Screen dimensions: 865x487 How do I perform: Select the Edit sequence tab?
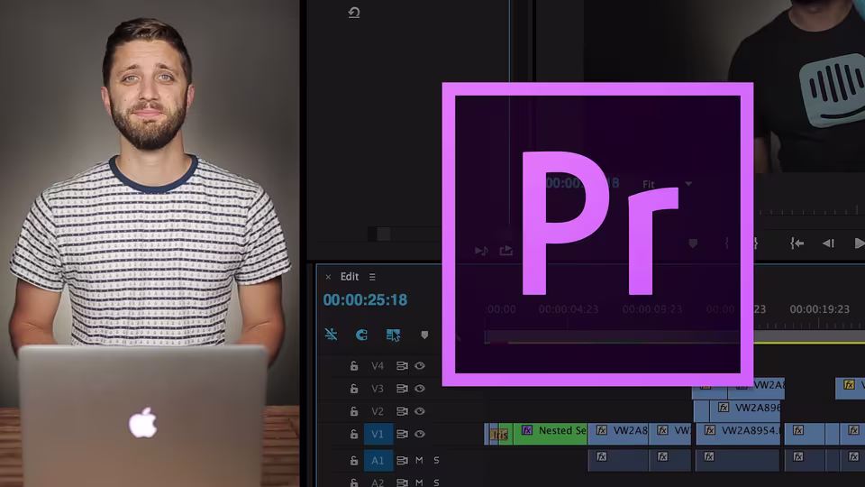pos(350,277)
